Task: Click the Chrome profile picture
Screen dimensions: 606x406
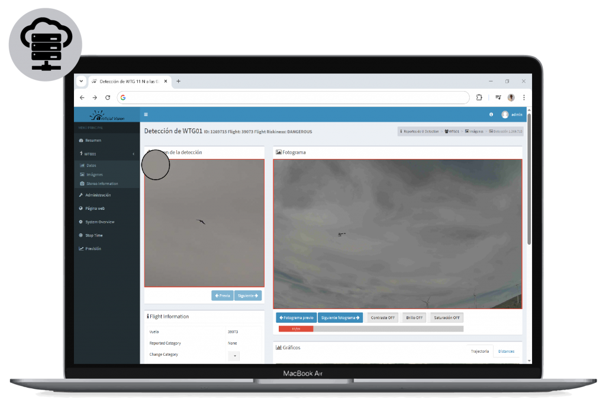Action: [x=511, y=98]
